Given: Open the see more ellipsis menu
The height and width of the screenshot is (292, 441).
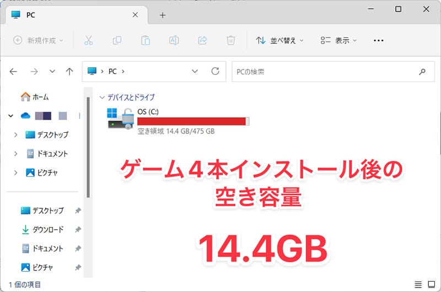Looking at the screenshot, I should [x=379, y=40].
